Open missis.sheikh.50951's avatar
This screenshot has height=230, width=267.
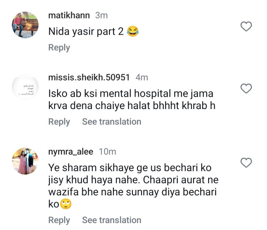tap(25, 88)
